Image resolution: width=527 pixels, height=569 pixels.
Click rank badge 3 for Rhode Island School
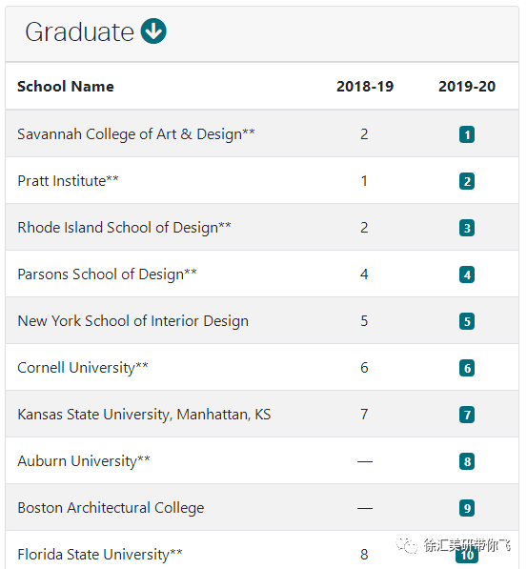coord(467,228)
